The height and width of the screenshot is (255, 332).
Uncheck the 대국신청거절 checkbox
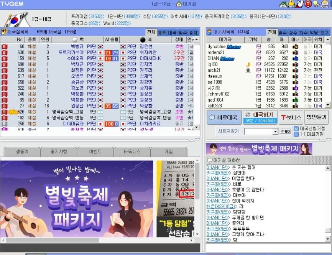coord(296,128)
